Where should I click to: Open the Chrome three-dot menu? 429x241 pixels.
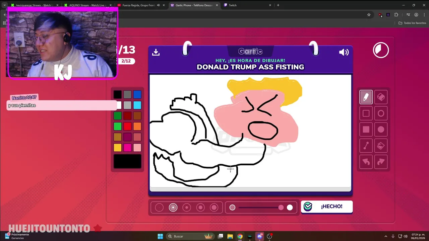424,15
